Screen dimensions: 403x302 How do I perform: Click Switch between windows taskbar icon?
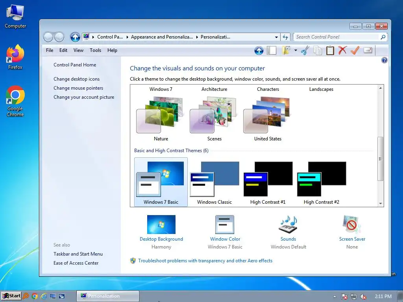[x=62, y=296]
